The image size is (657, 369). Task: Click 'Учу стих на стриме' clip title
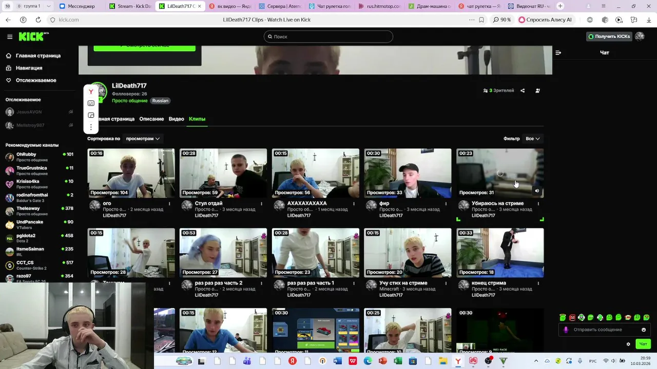click(x=404, y=283)
